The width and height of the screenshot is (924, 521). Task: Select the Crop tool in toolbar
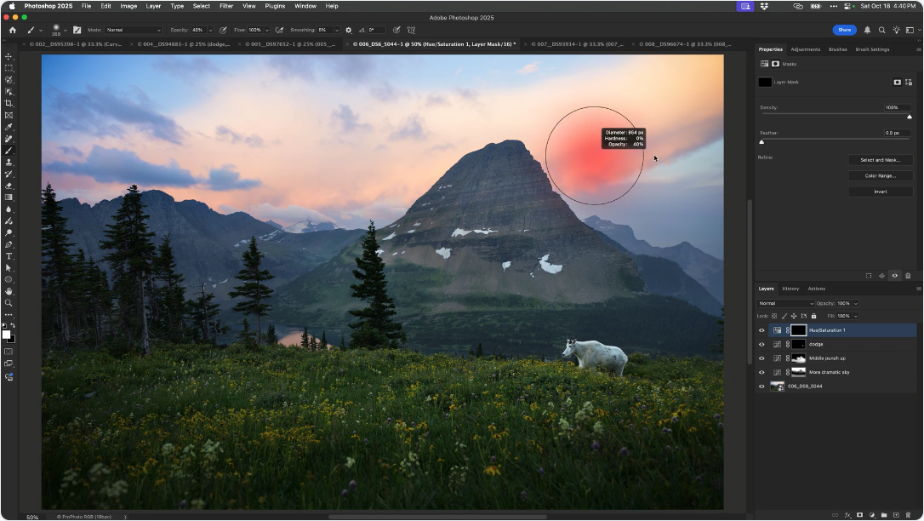pyautogui.click(x=9, y=103)
